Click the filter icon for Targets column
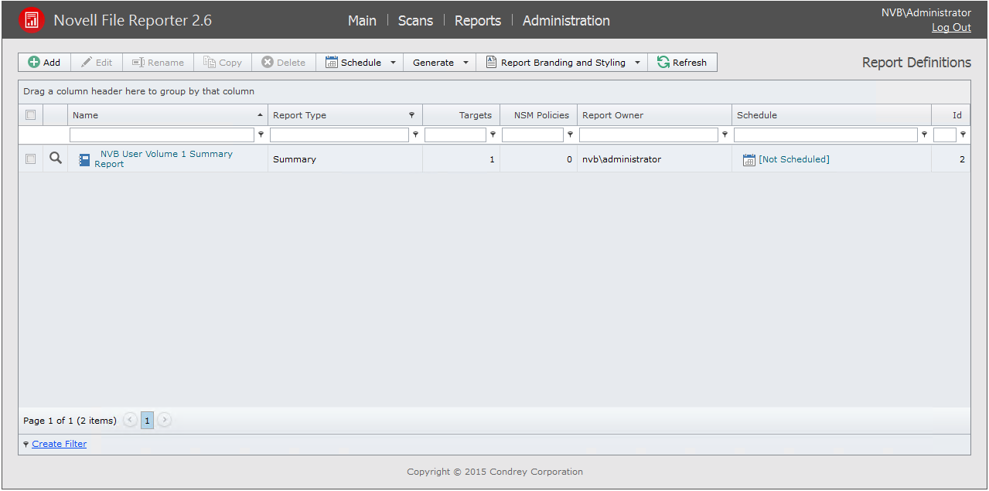 [x=493, y=135]
